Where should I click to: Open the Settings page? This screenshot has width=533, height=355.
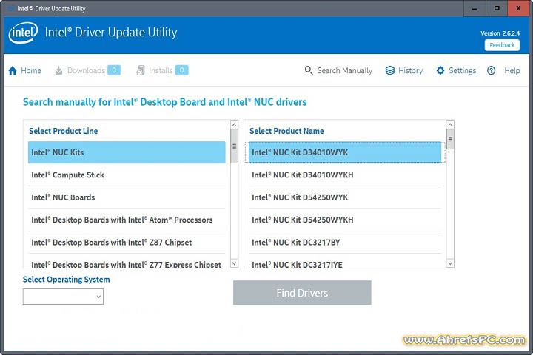pyautogui.click(x=456, y=70)
